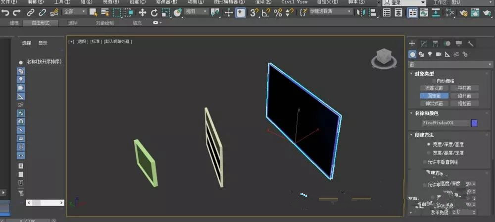The image size is (495, 222).
Task: Click the 推拉窗 window type button
Action: point(464,104)
